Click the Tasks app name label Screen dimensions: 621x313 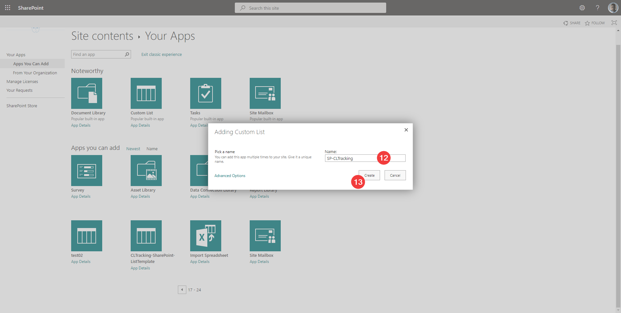tap(195, 113)
